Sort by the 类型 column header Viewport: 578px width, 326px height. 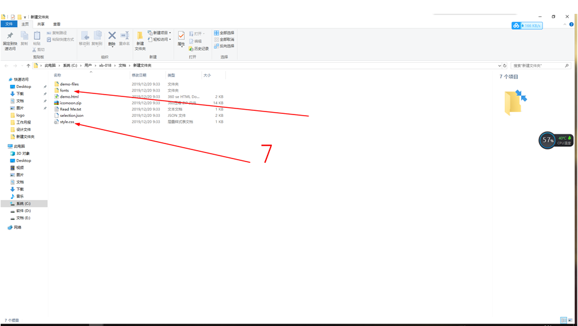click(172, 75)
